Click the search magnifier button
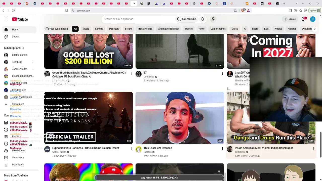 (x=203, y=19)
